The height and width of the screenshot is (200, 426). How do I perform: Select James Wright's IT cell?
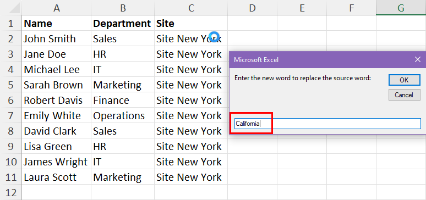tap(123, 162)
